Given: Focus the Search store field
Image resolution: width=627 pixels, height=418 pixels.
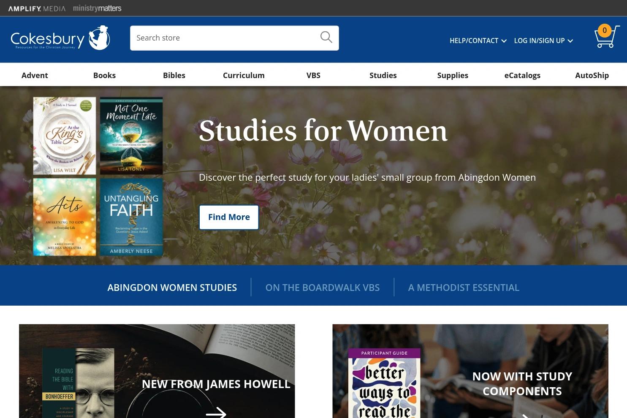Looking at the screenshot, I should click(234, 38).
